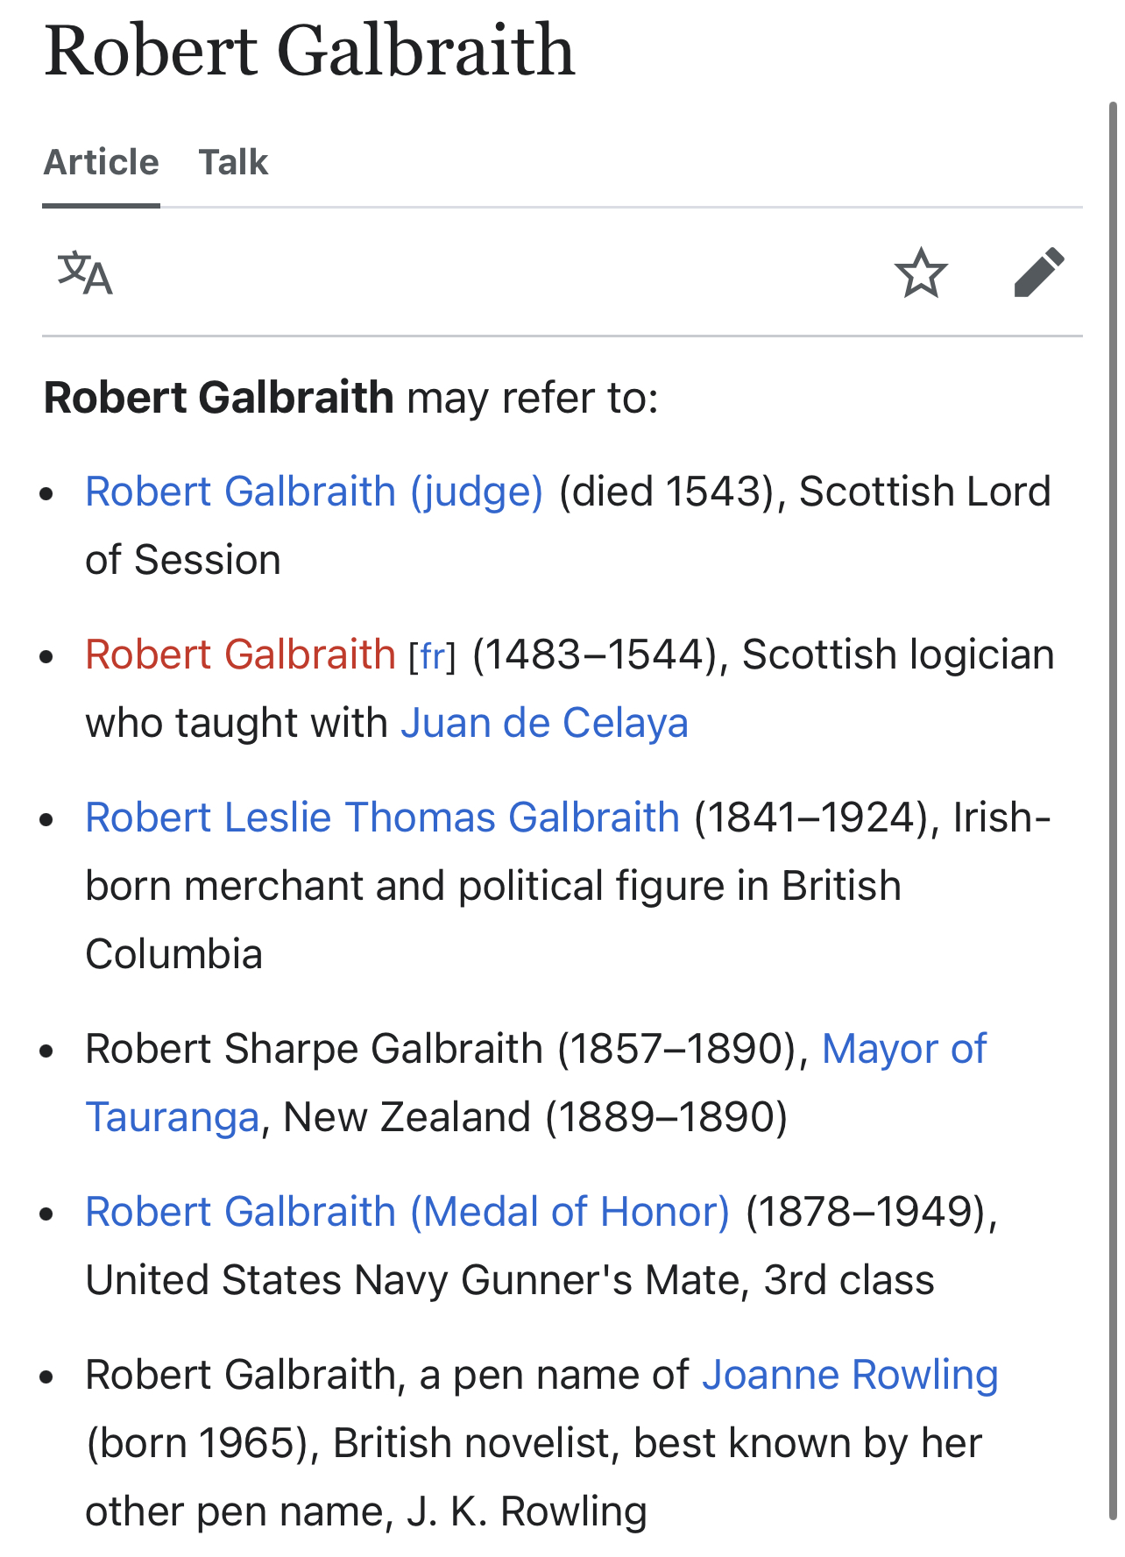Select the Article tab
This screenshot has width=1125, height=1557.
click(x=102, y=162)
